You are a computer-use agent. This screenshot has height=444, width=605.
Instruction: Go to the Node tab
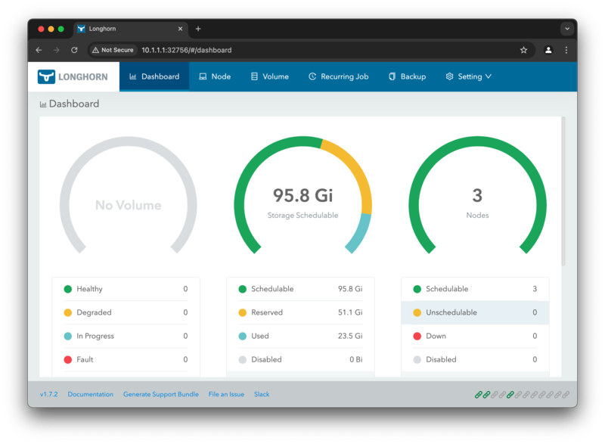click(x=215, y=76)
